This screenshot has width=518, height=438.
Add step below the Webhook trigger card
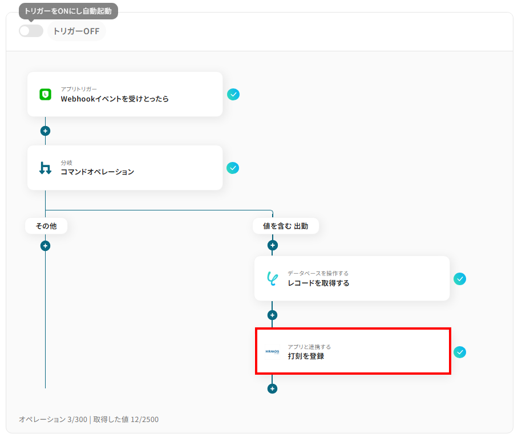45,131
